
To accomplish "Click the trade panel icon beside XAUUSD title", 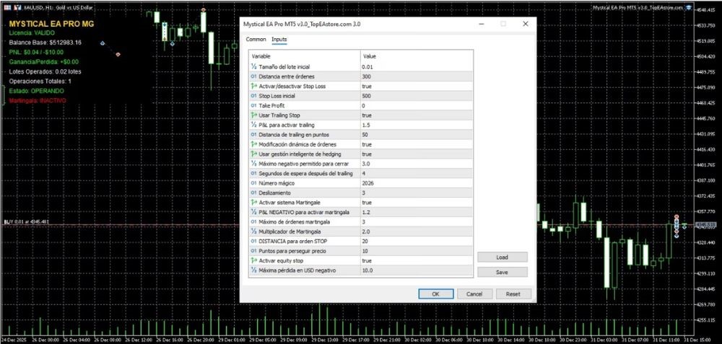I will 17,6.
